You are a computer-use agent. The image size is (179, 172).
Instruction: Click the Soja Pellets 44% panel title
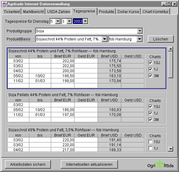(63, 95)
